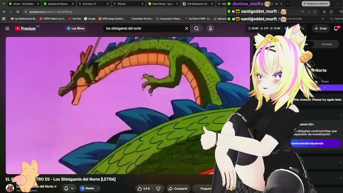The width and height of the screenshot is (343, 193).
Task: Open the Los filtros extension button
Action: coord(76,28)
